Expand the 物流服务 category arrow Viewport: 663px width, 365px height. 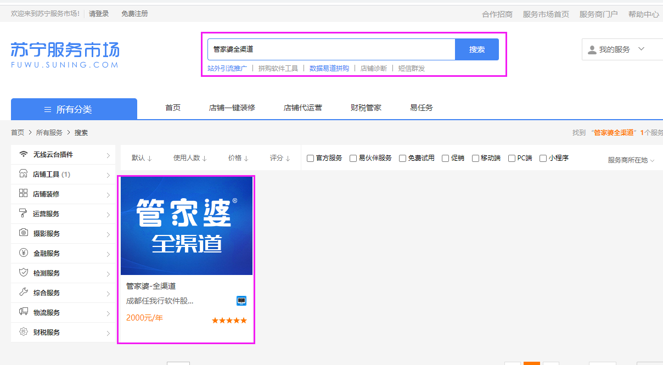(x=108, y=313)
